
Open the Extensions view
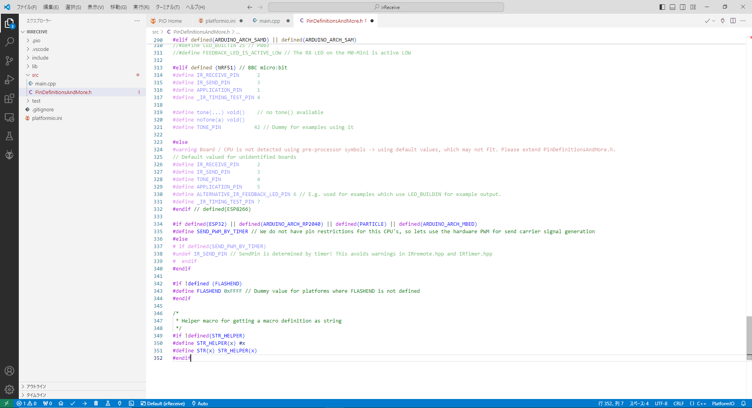[9, 98]
